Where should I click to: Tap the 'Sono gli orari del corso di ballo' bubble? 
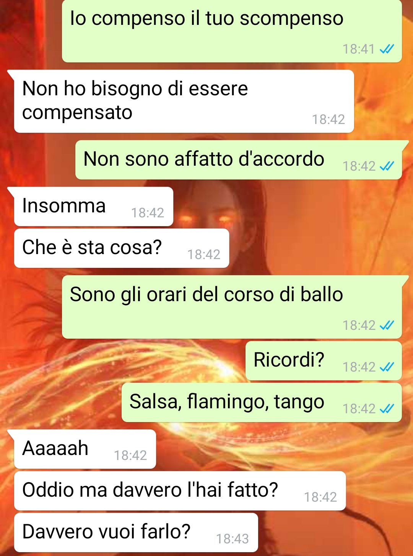pos(232,307)
